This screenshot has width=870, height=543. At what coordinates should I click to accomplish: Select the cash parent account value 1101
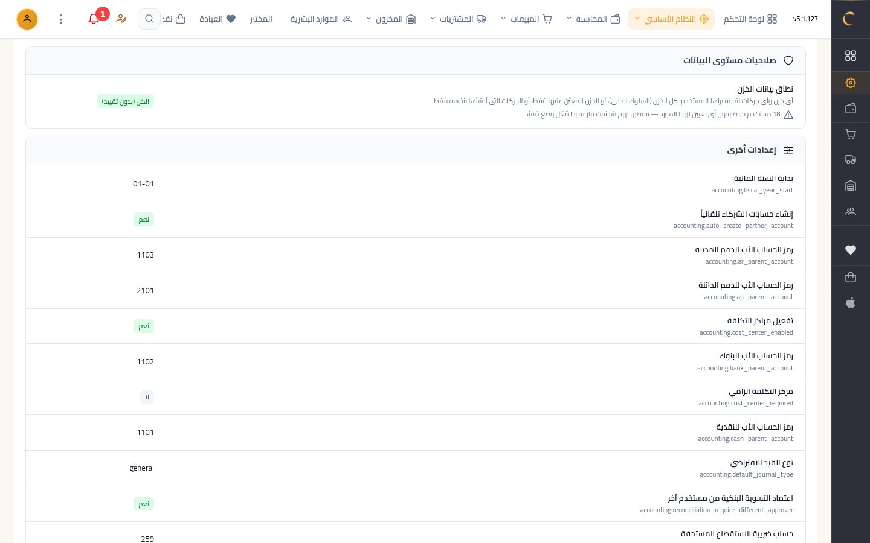tap(145, 432)
